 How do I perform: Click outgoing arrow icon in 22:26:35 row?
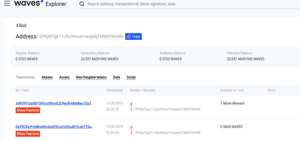tap(131, 106)
